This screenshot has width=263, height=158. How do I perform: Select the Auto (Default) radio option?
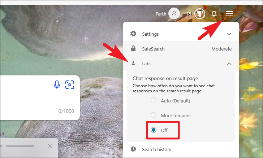(154, 101)
